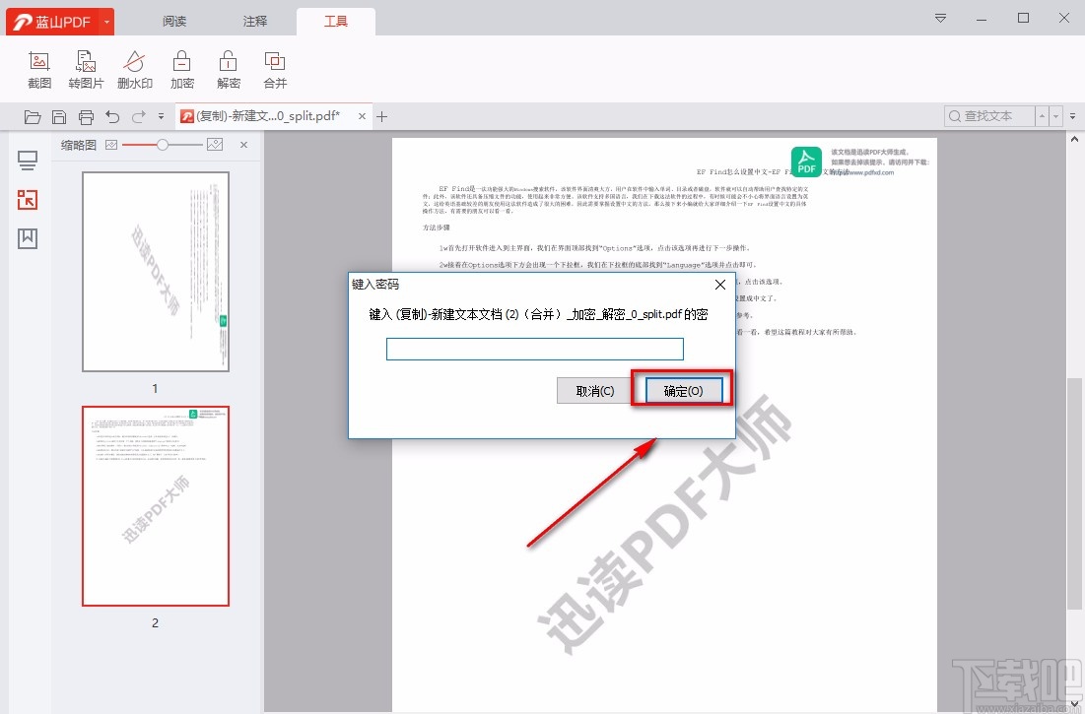Viewport: 1085px width, 714px height.
Task: Click the print icon in toolbar
Action: coord(87,116)
